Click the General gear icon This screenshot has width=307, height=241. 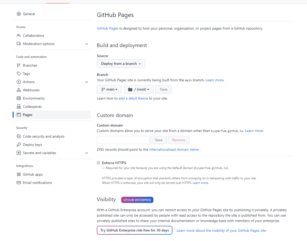click(18, 14)
